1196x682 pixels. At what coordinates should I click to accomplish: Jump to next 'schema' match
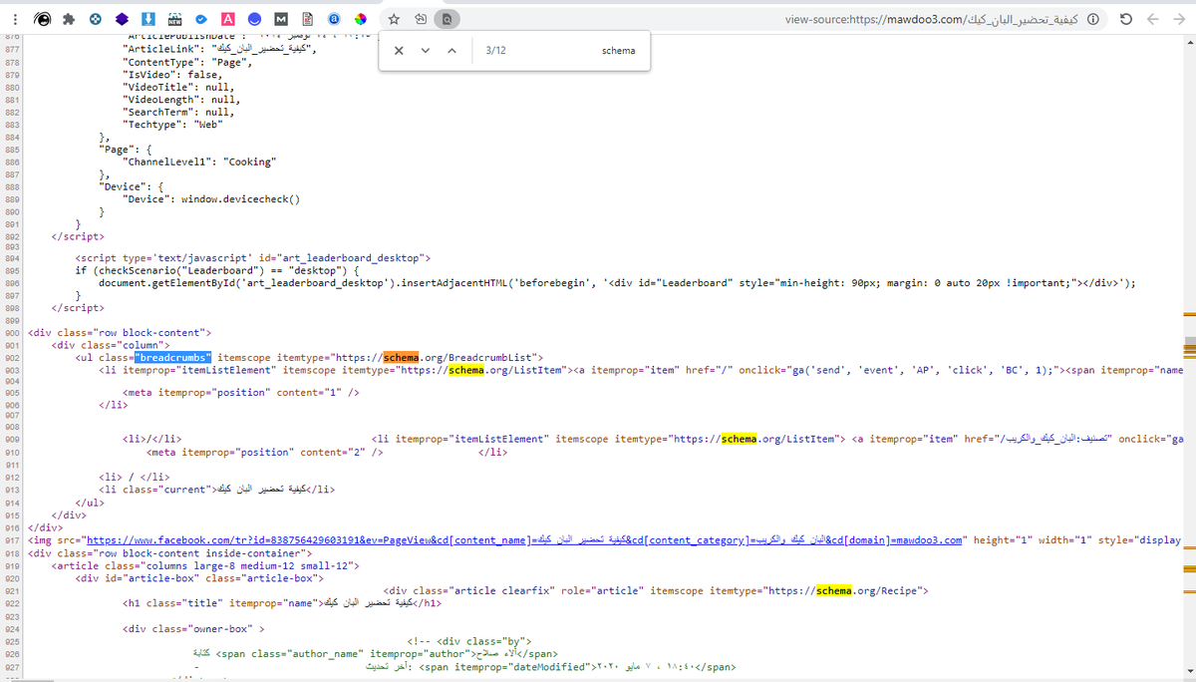pyautogui.click(x=426, y=51)
